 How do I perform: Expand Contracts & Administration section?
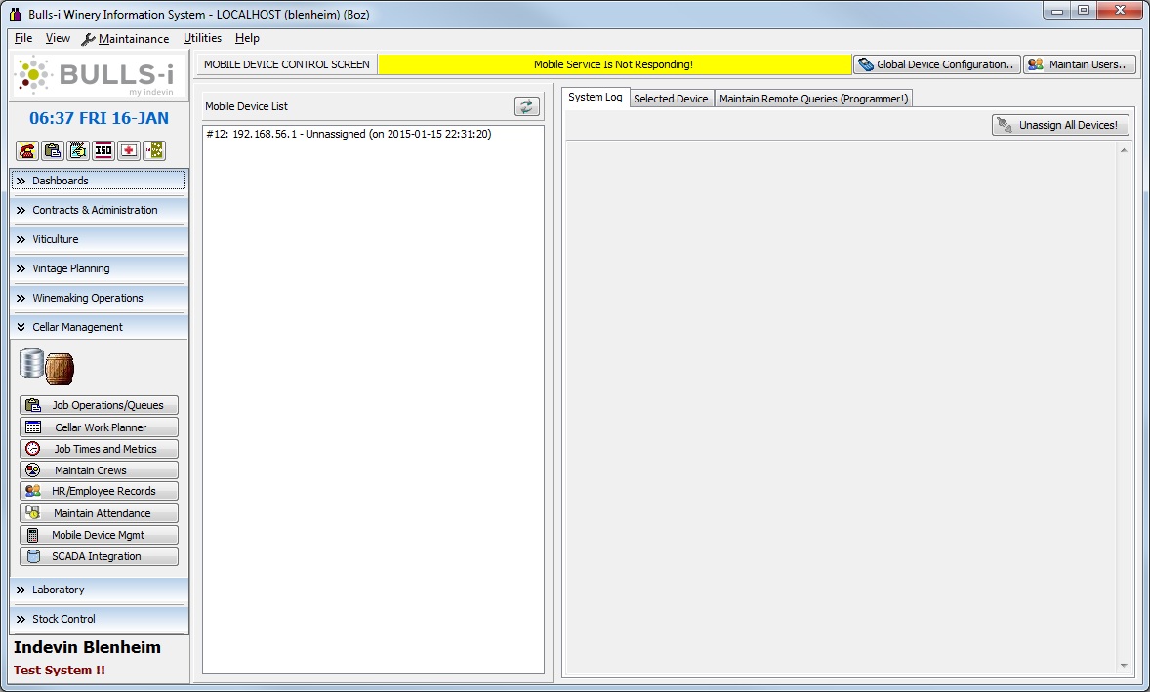[x=99, y=210]
